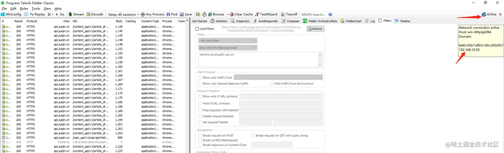Screen dimensions: 504x153
Task: Save sessions from toolbar
Action: (x=186, y=14)
